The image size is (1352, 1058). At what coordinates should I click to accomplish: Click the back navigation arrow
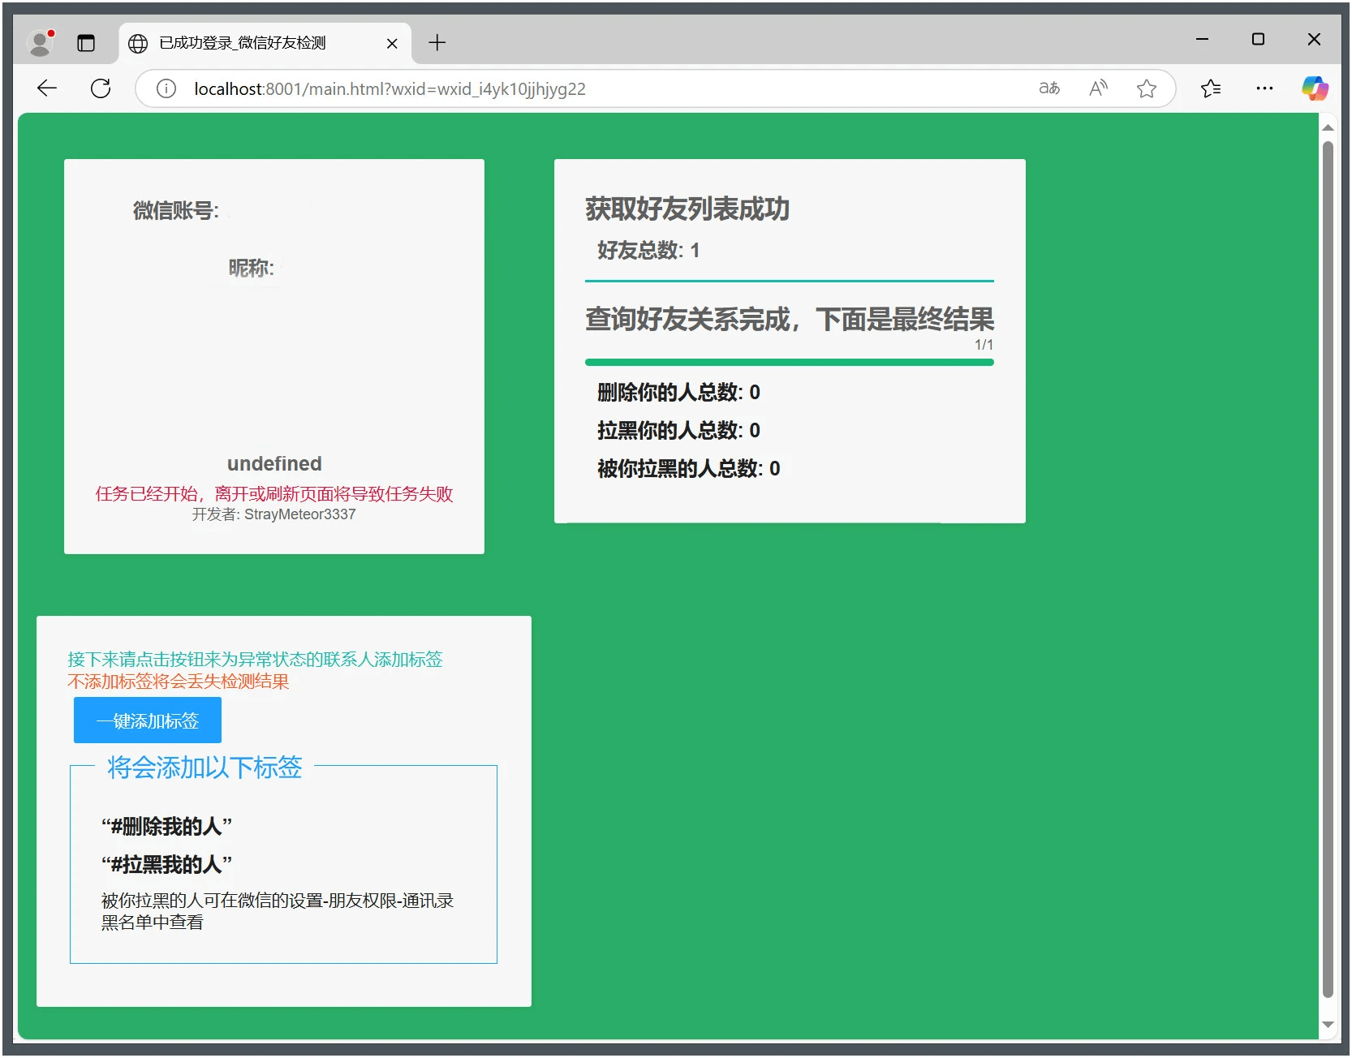pos(46,88)
